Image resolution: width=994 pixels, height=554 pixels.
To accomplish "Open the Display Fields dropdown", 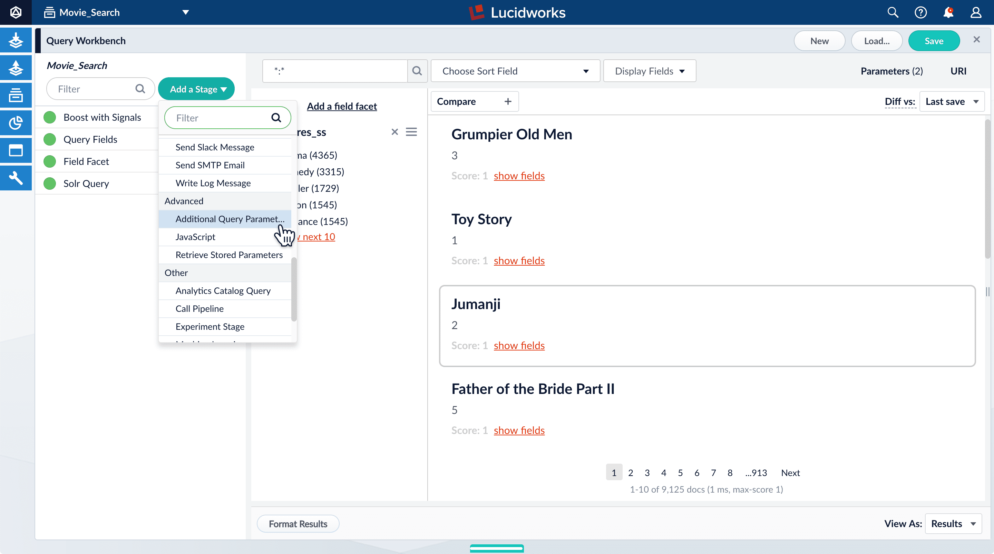I will (650, 71).
